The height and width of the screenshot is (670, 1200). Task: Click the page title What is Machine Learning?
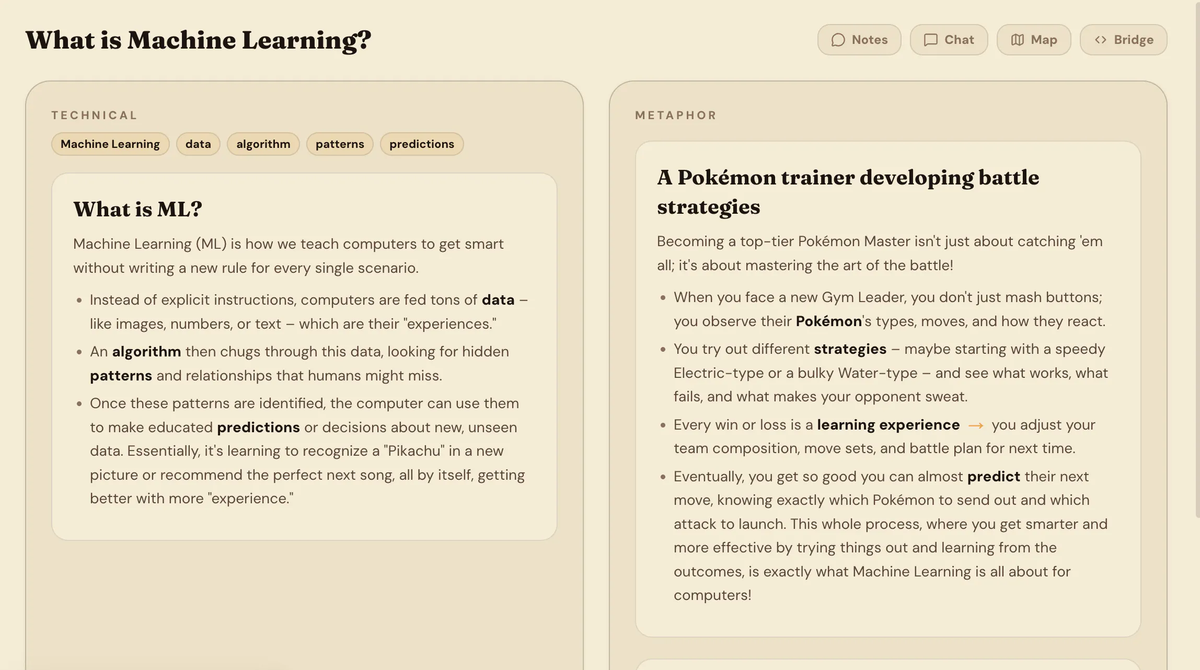(198, 40)
